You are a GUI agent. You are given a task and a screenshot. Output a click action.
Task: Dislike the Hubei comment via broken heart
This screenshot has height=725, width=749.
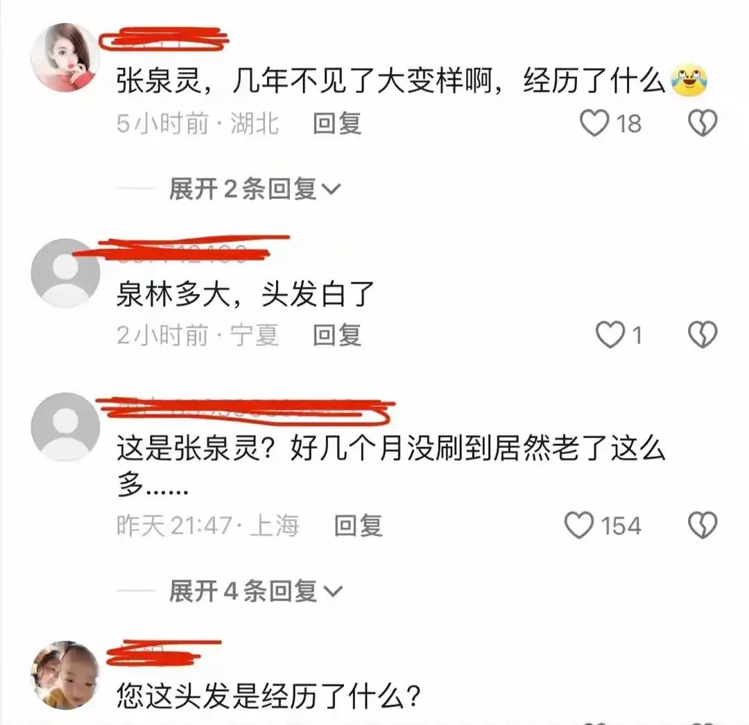(702, 123)
